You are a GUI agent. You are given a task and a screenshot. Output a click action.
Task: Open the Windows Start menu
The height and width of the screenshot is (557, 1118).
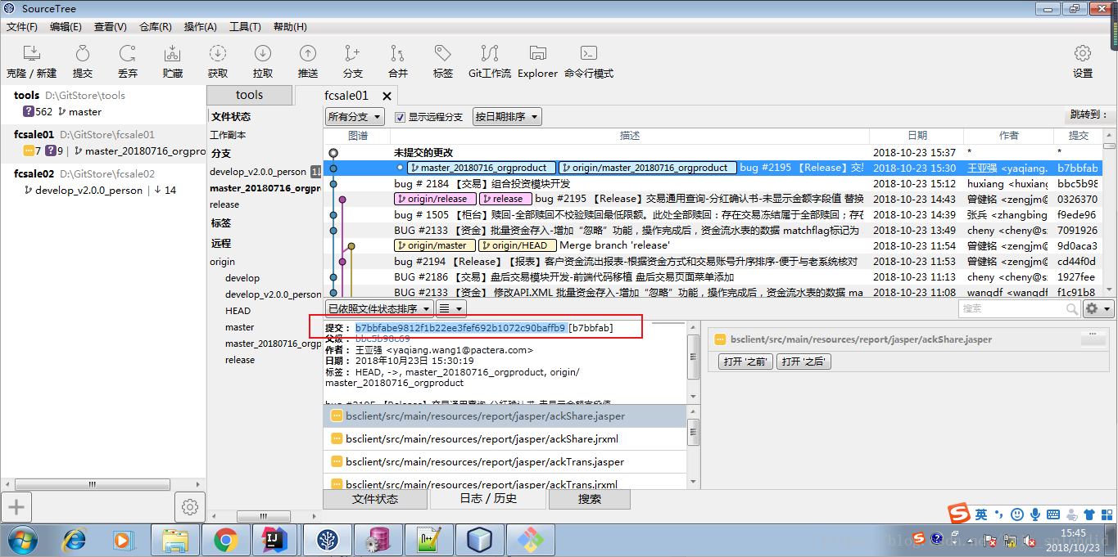[23, 540]
